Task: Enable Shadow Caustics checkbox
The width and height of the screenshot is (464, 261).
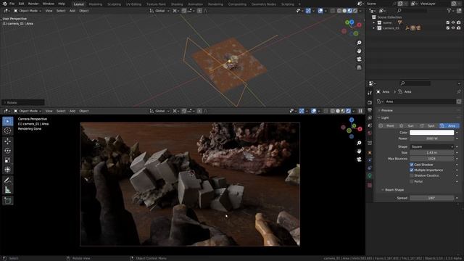Action: point(412,175)
